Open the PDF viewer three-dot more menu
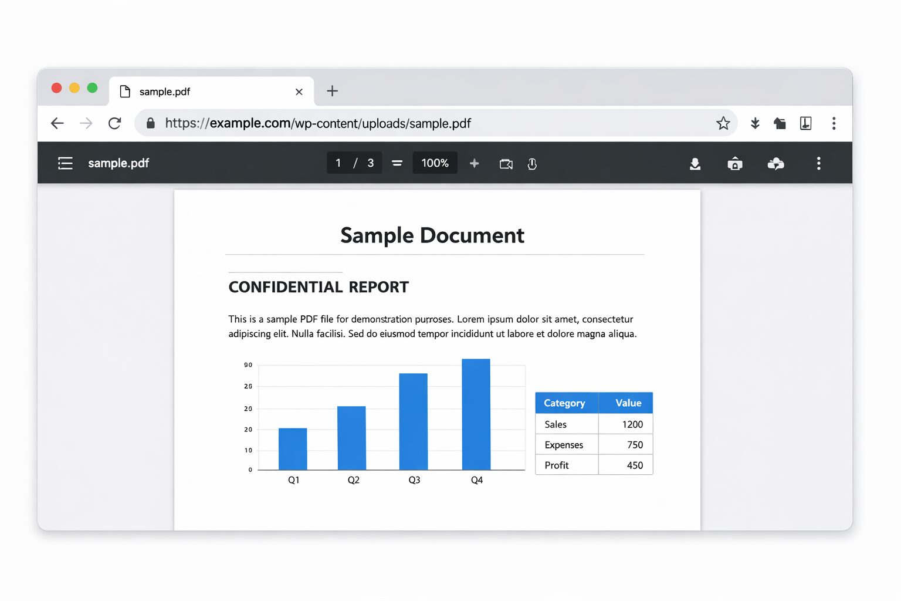Image resolution: width=901 pixels, height=601 pixels. pos(818,163)
